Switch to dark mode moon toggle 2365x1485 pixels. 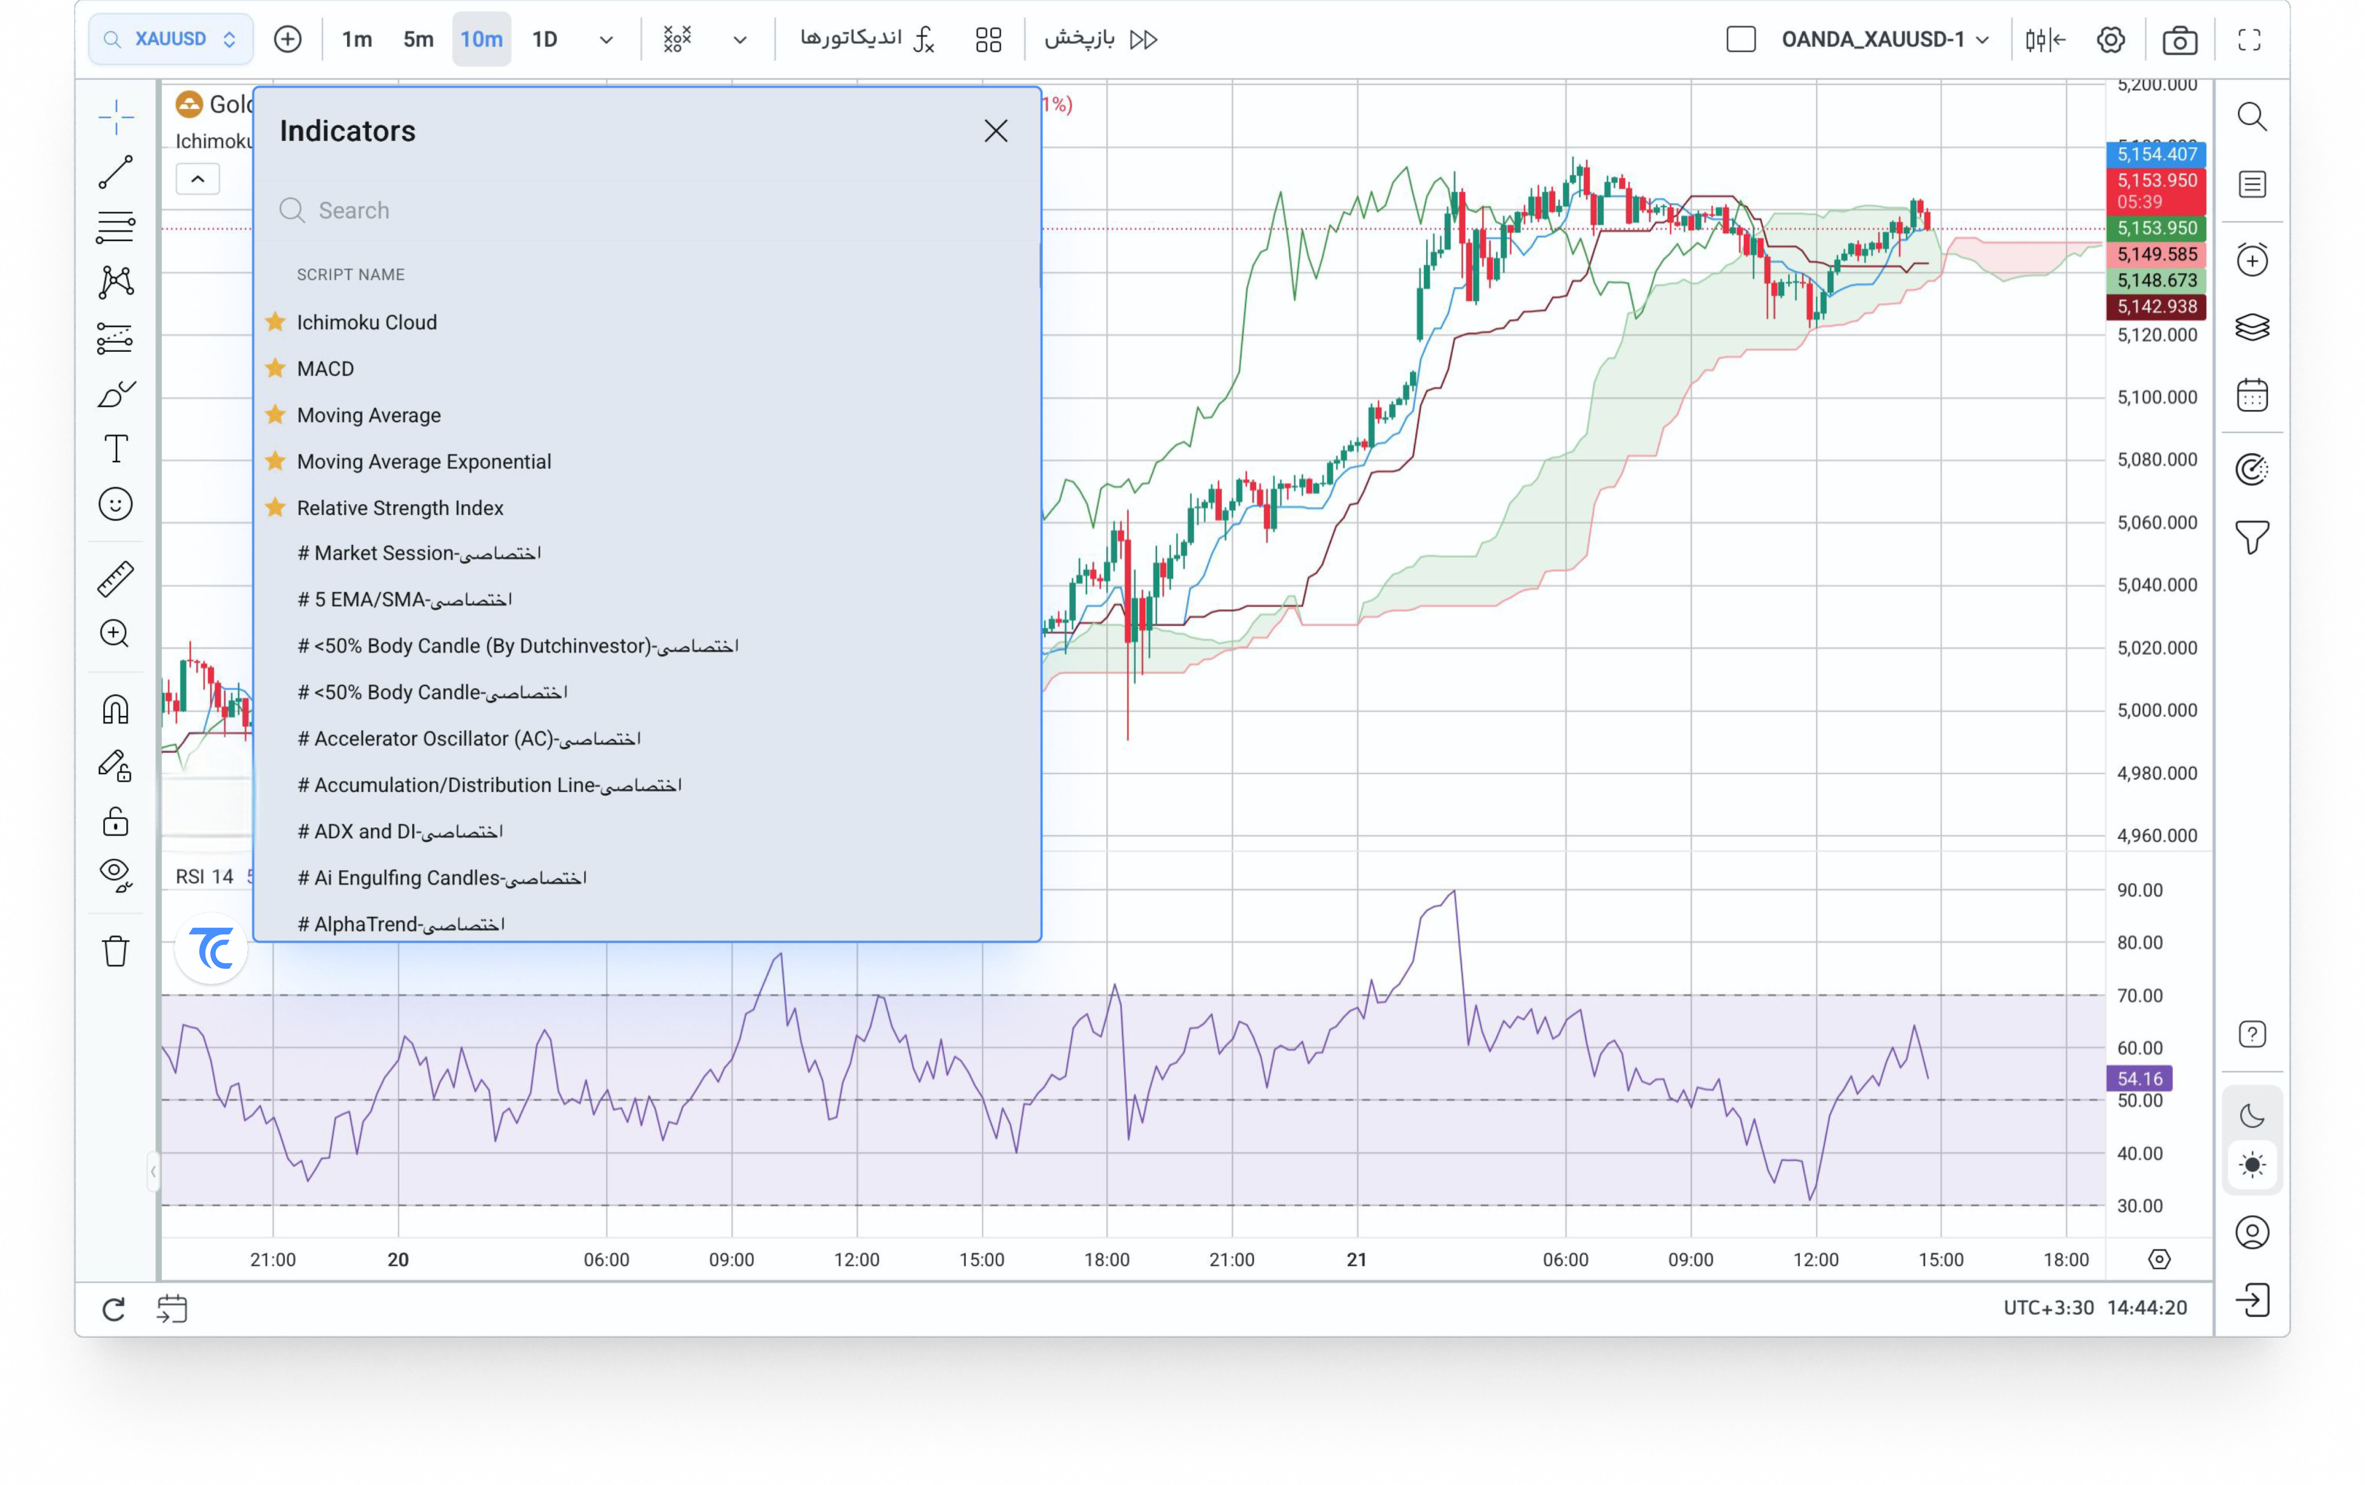(2252, 1116)
